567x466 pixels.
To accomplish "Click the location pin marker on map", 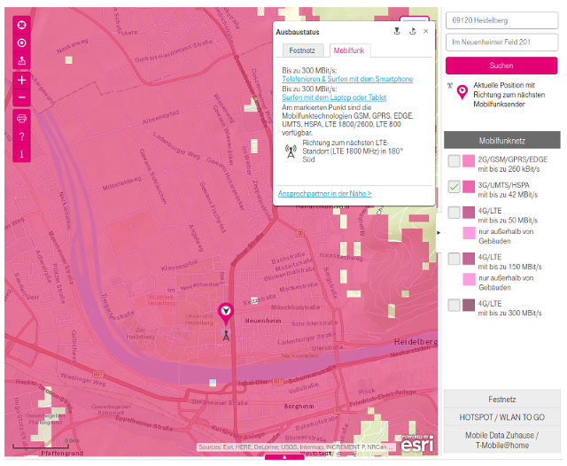I will click(x=225, y=312).
